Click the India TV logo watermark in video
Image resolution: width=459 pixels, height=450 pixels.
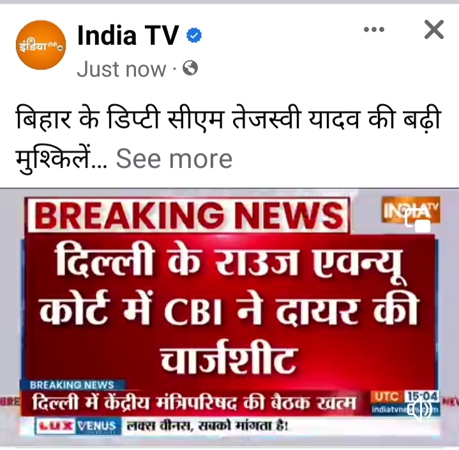(x=410, y=209)
